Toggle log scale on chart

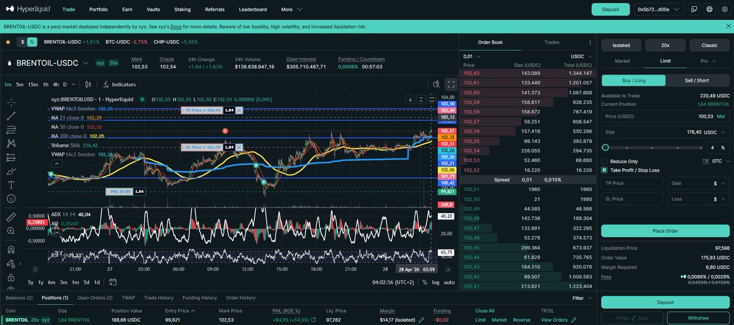(x=436, y=282)
